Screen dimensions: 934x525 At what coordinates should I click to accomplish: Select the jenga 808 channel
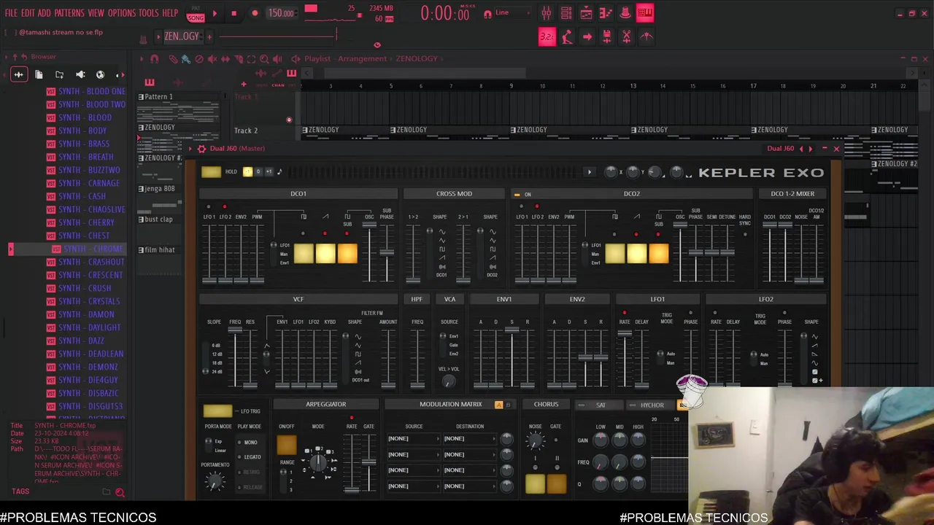click(159, 189)
